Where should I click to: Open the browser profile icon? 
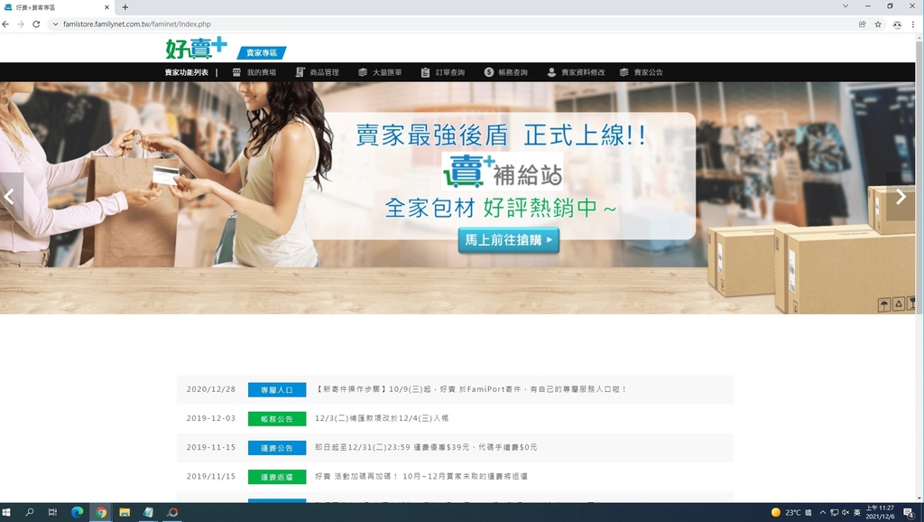tap(897, 24)
